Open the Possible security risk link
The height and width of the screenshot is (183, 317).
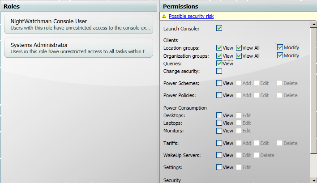click(x=191, y=16)
